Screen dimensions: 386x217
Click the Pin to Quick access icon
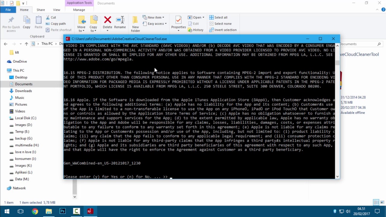pos(11,20)
